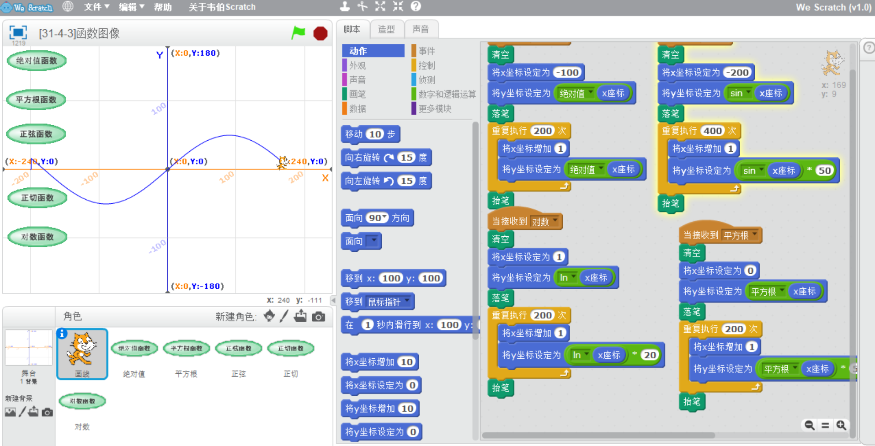Collapse the stage with the small arrow toggle

(333, 300)
